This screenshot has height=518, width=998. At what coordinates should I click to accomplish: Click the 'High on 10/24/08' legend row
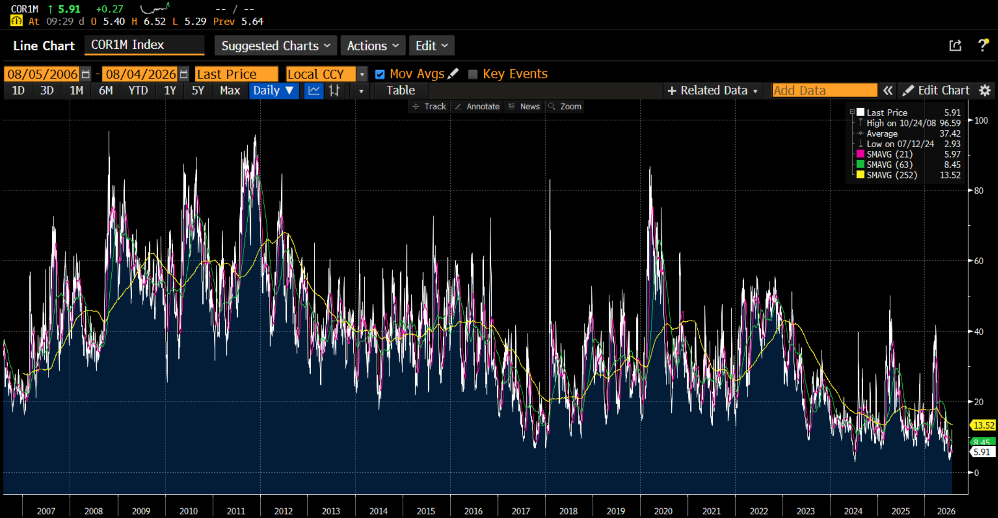(x=909, y=123)
